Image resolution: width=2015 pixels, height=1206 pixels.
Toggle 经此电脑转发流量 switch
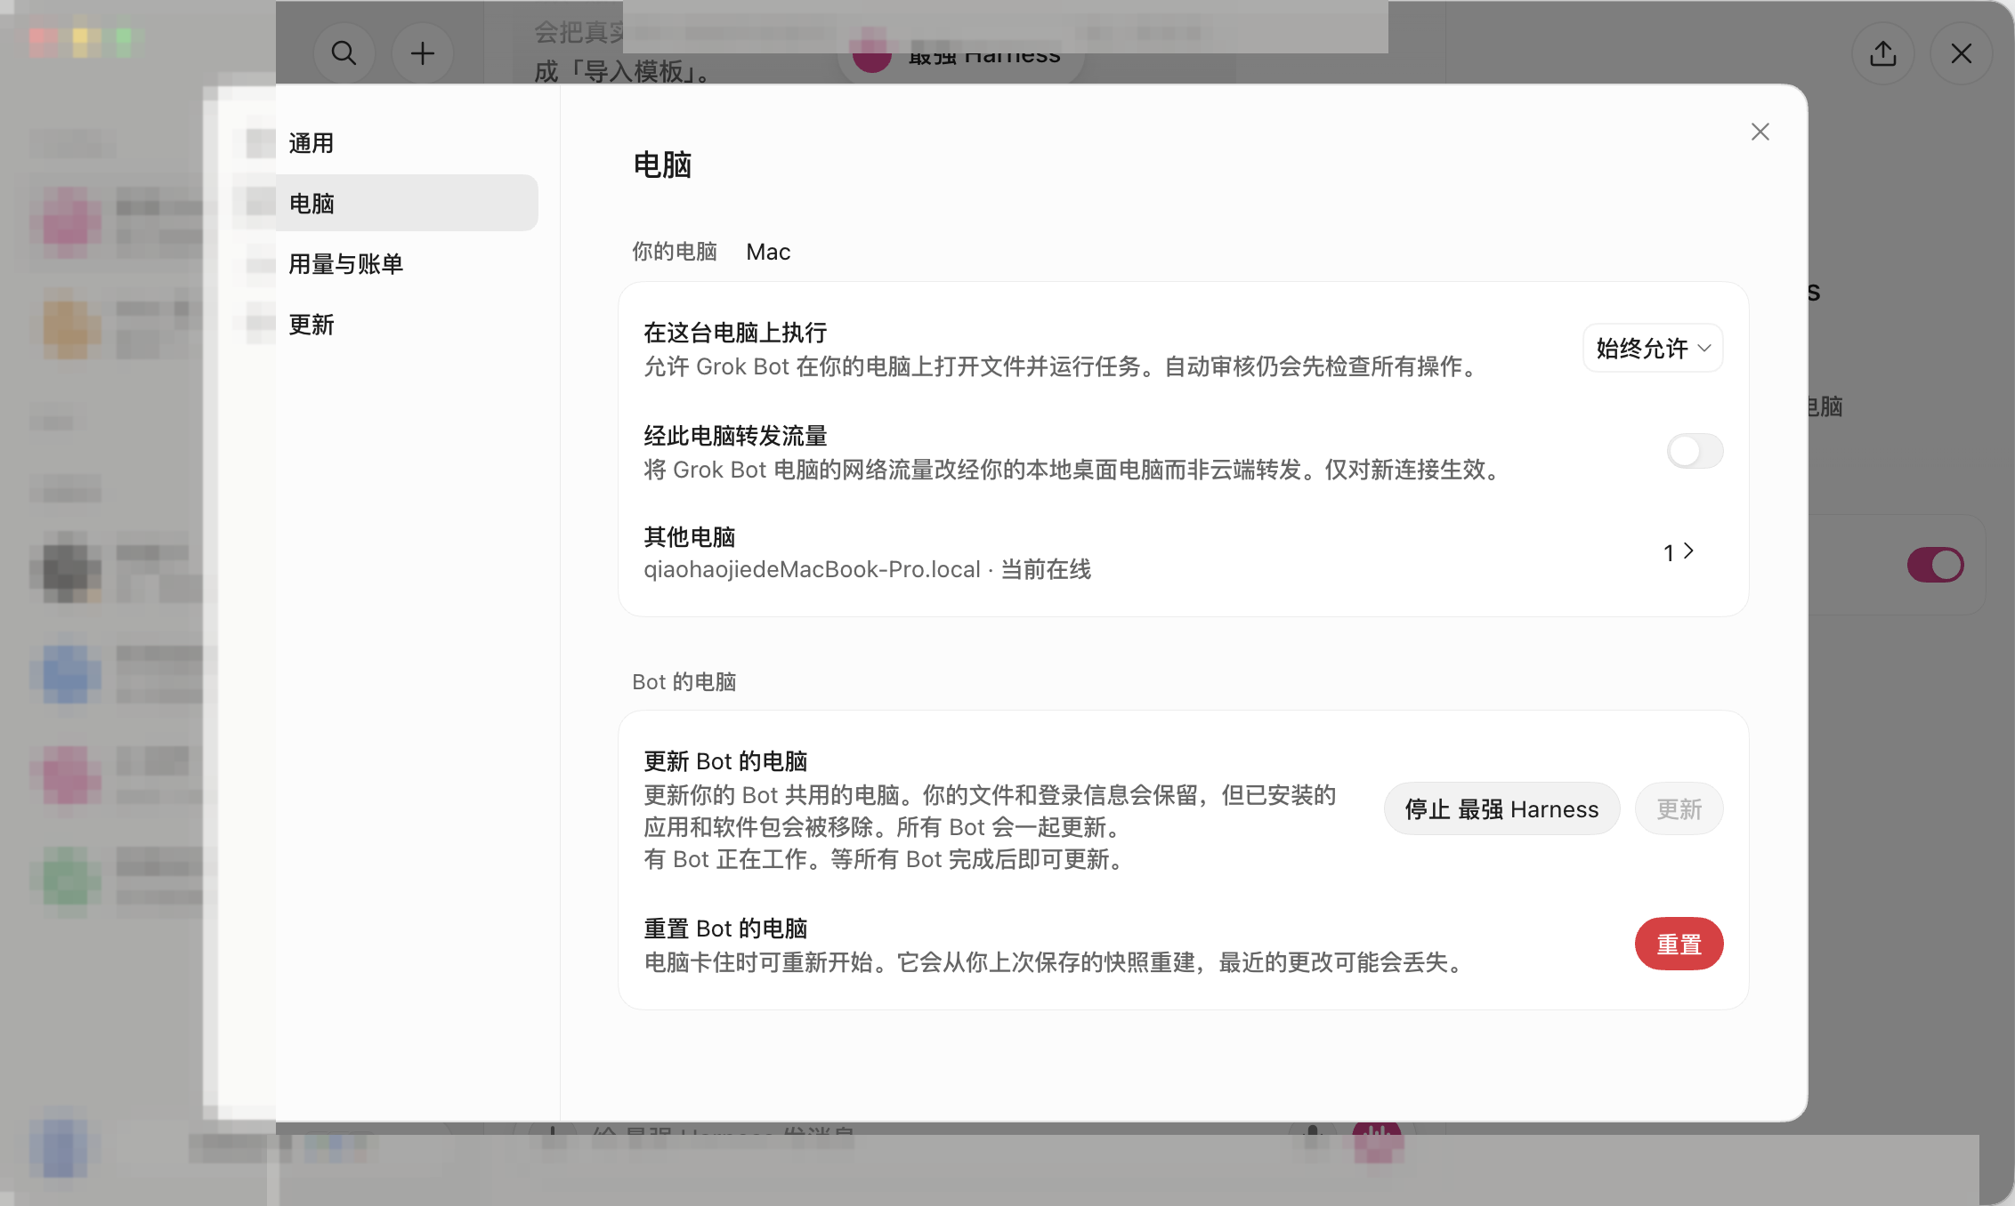tap(1695, 451)
